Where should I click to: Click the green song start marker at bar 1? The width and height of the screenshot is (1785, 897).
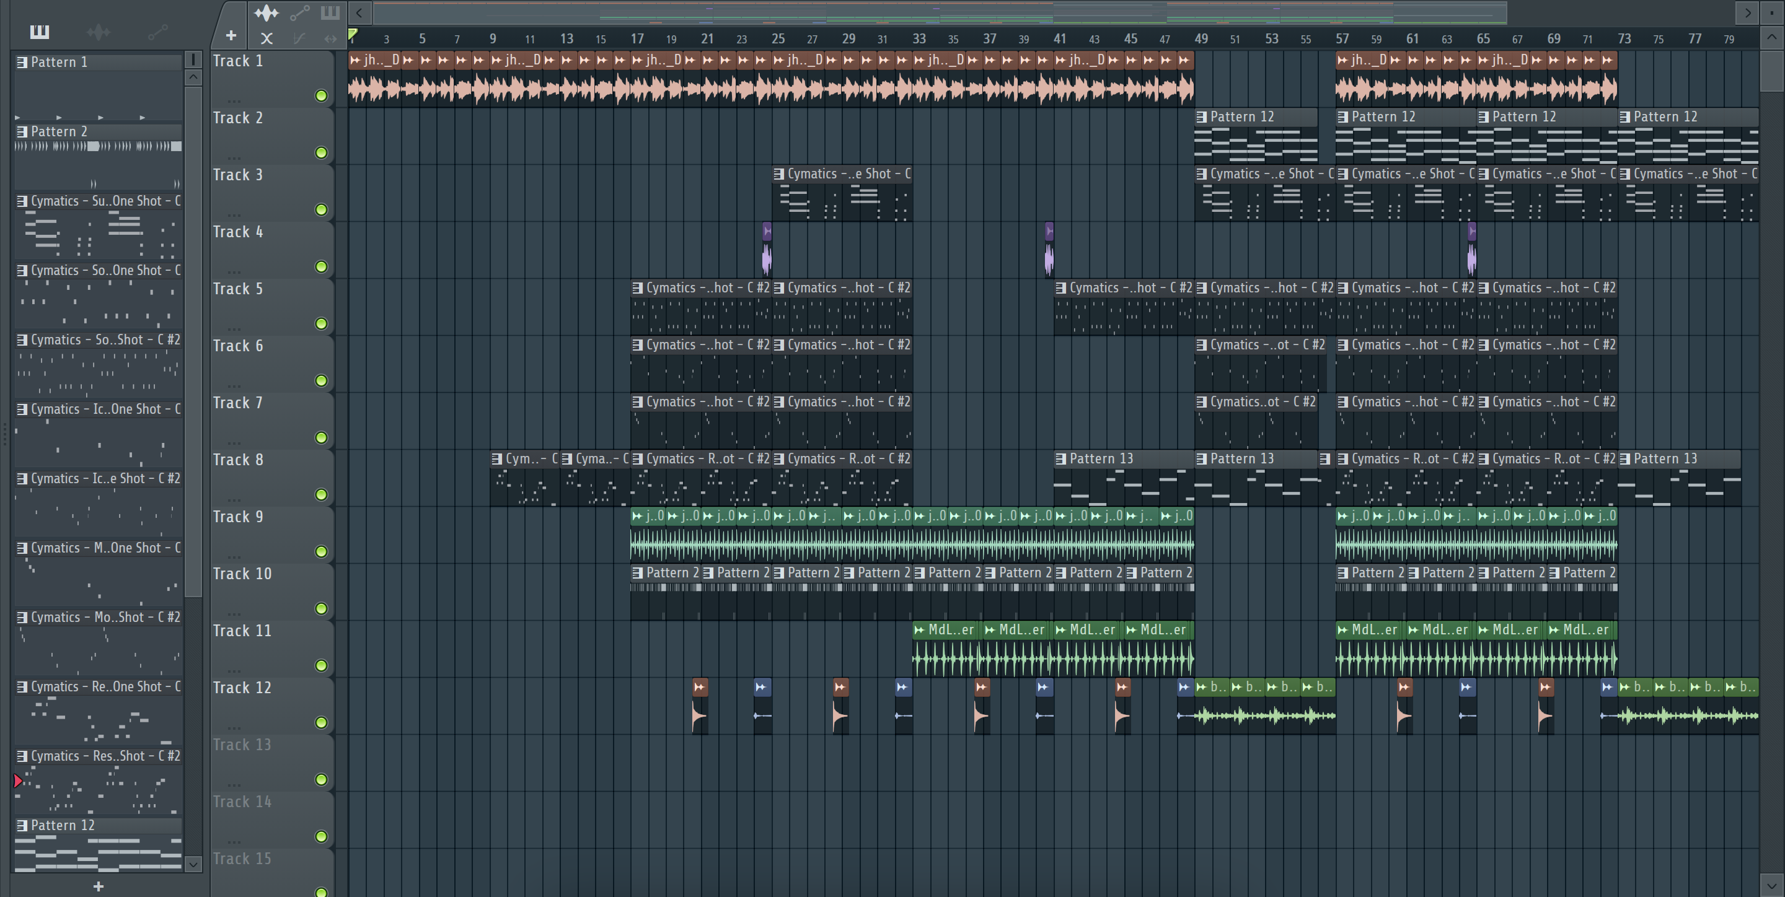(x=353, y=34)
